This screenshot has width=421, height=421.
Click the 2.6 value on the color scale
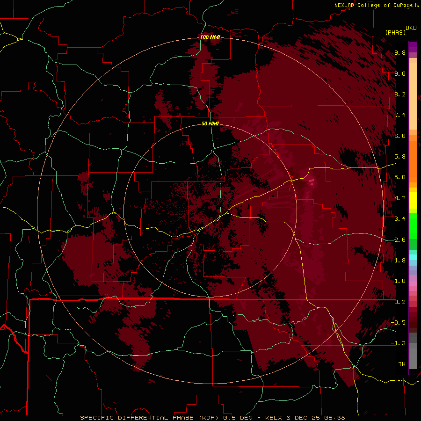[400, 240]
